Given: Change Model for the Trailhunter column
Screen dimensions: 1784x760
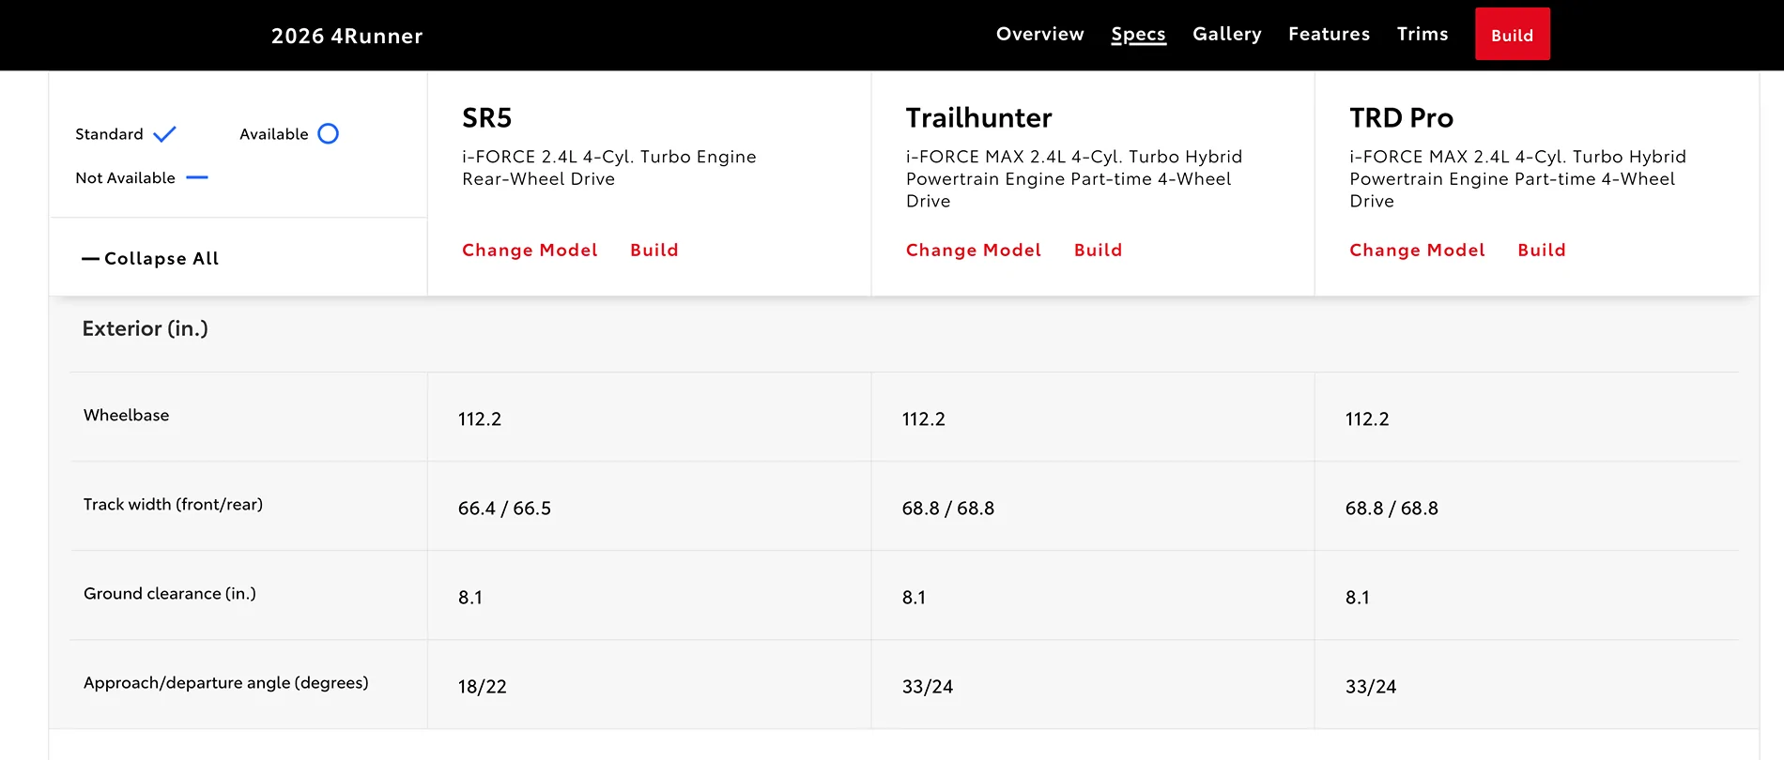Looking at the screenshot, I should coord(973,251).
